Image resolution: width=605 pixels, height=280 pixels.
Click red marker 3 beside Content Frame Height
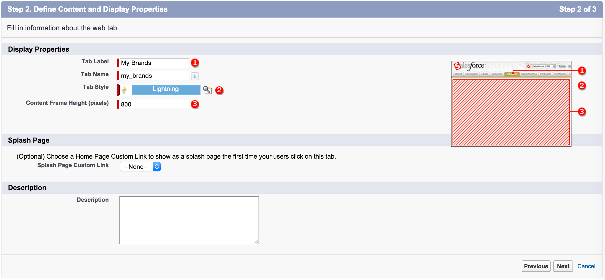(195, 104)
